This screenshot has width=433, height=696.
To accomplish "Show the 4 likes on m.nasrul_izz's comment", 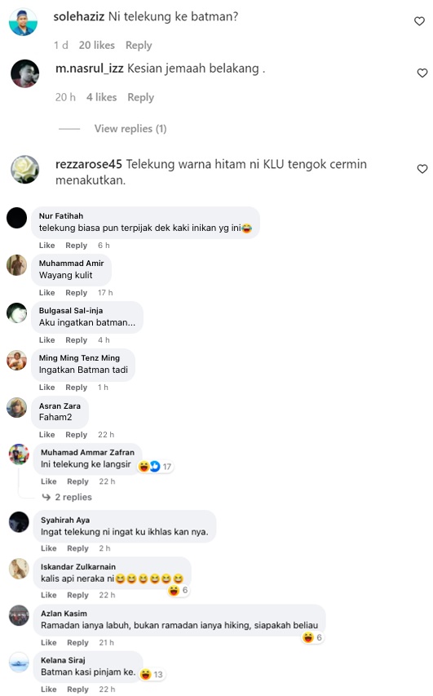I will point(102,97).
